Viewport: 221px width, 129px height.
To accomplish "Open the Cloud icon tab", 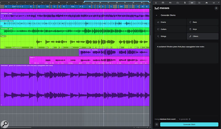I will [206, 3].
